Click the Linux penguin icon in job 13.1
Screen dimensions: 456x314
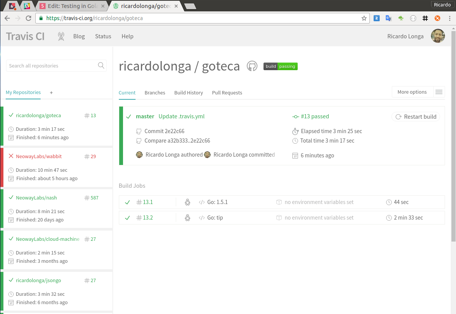[187, 202]
